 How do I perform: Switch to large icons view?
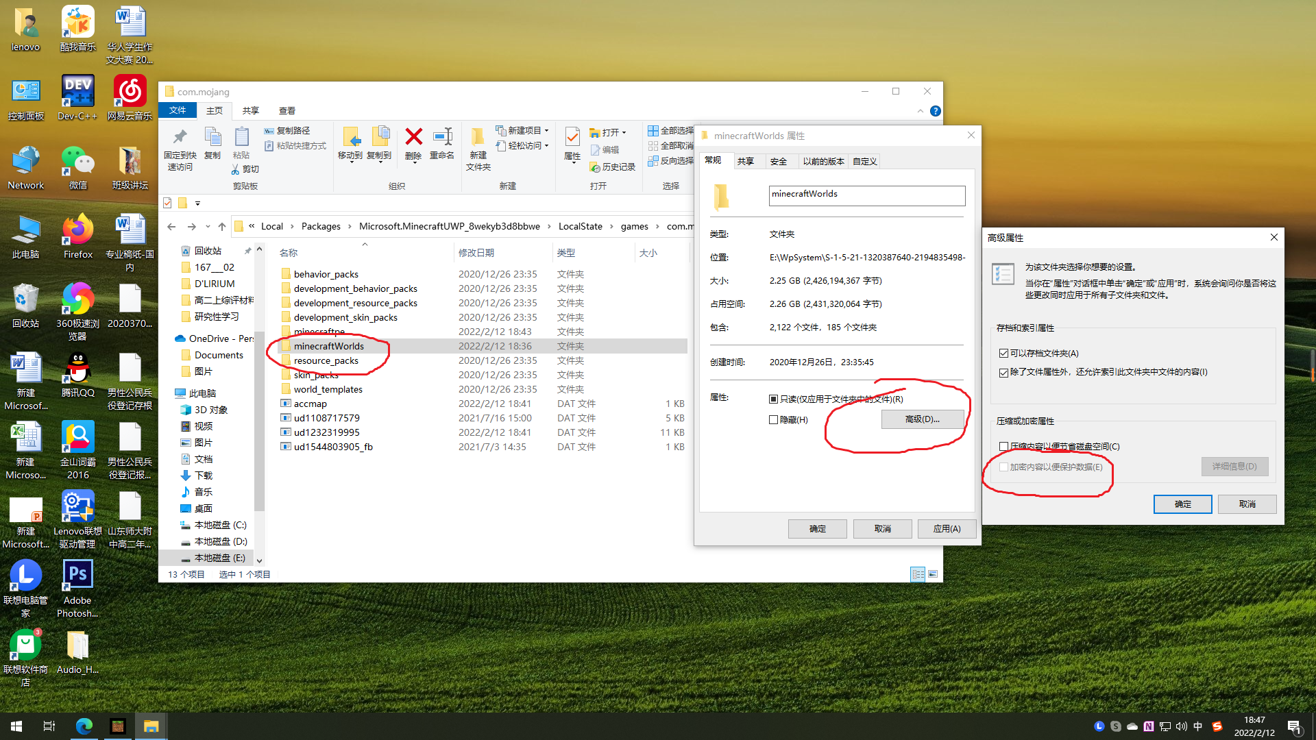(933, 574)
